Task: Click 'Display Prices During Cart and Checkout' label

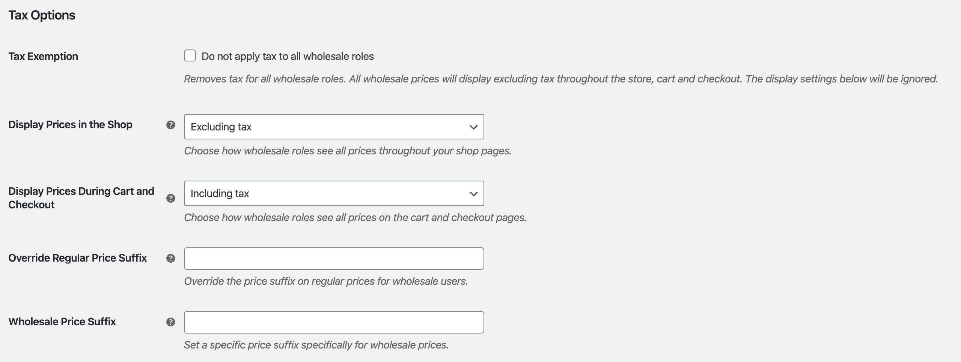Action: [81, 198]
